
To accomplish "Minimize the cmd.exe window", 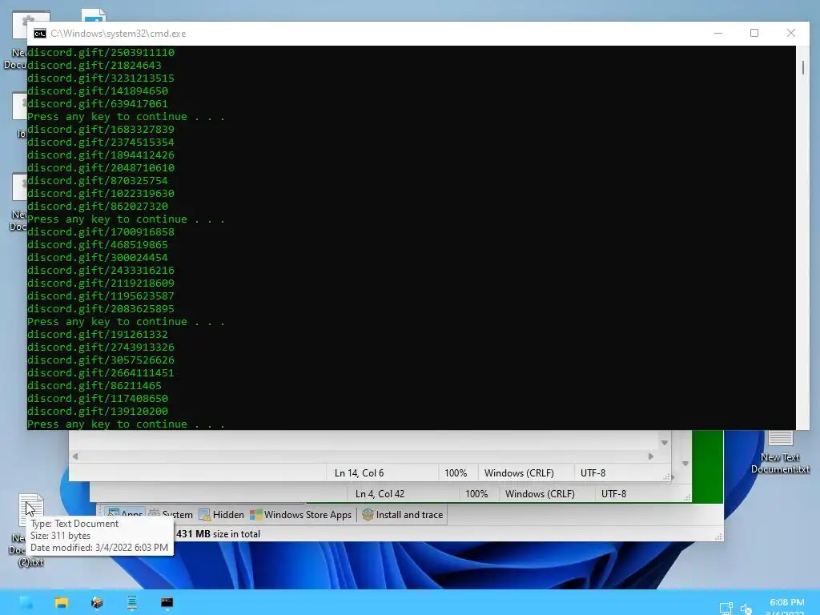I will (718, 33).
